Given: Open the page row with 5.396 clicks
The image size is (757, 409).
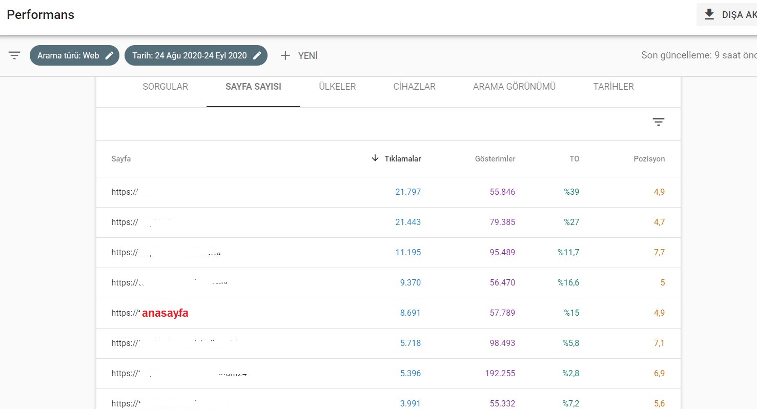Looking at the screenshot, I should pos(388,374).
